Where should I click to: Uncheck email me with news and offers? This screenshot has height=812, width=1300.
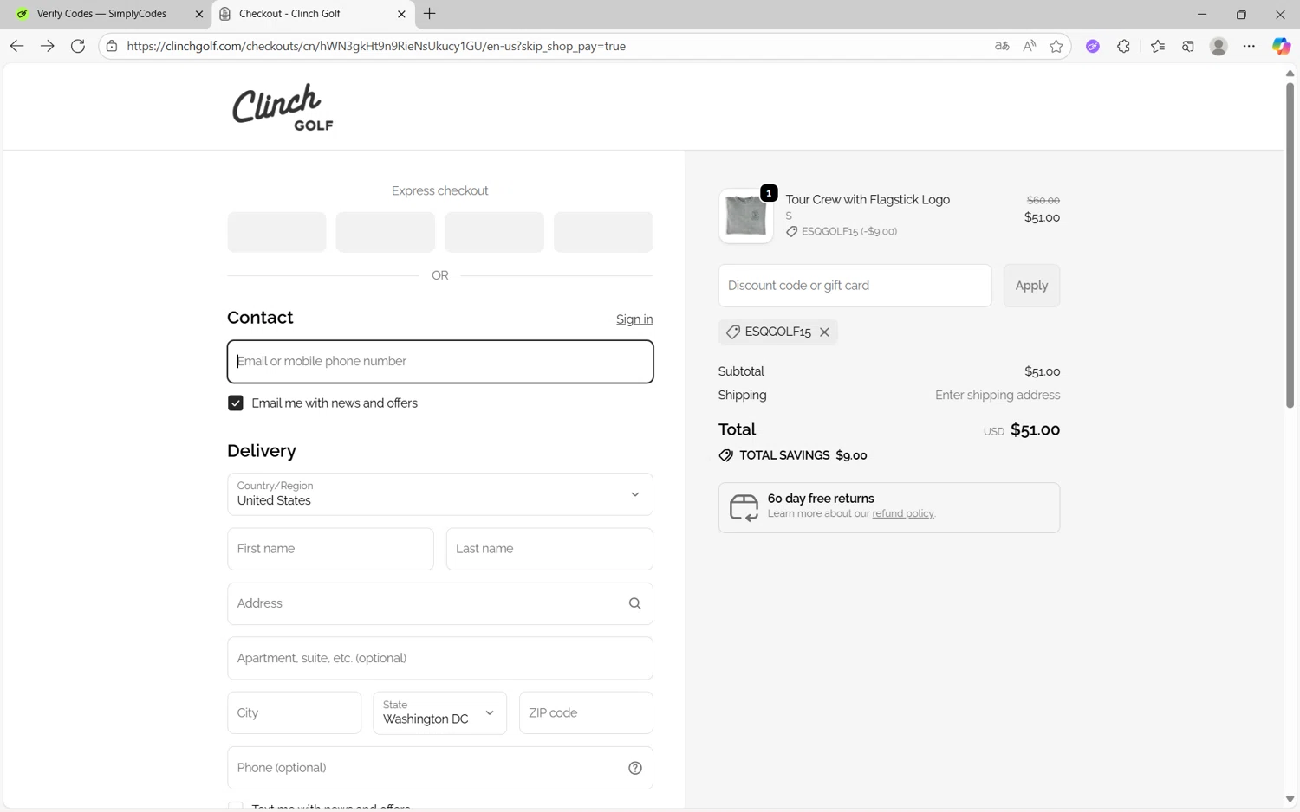point(236,403)
